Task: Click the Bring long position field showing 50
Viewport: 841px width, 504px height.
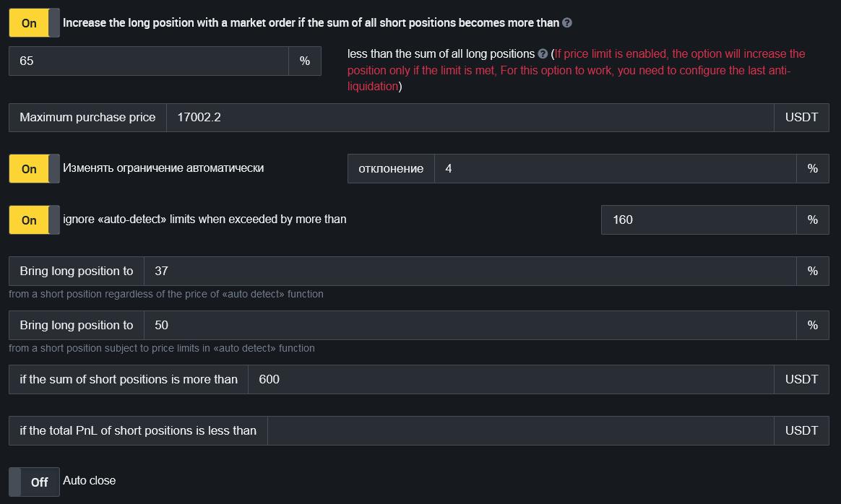Action: pos(470,326)
